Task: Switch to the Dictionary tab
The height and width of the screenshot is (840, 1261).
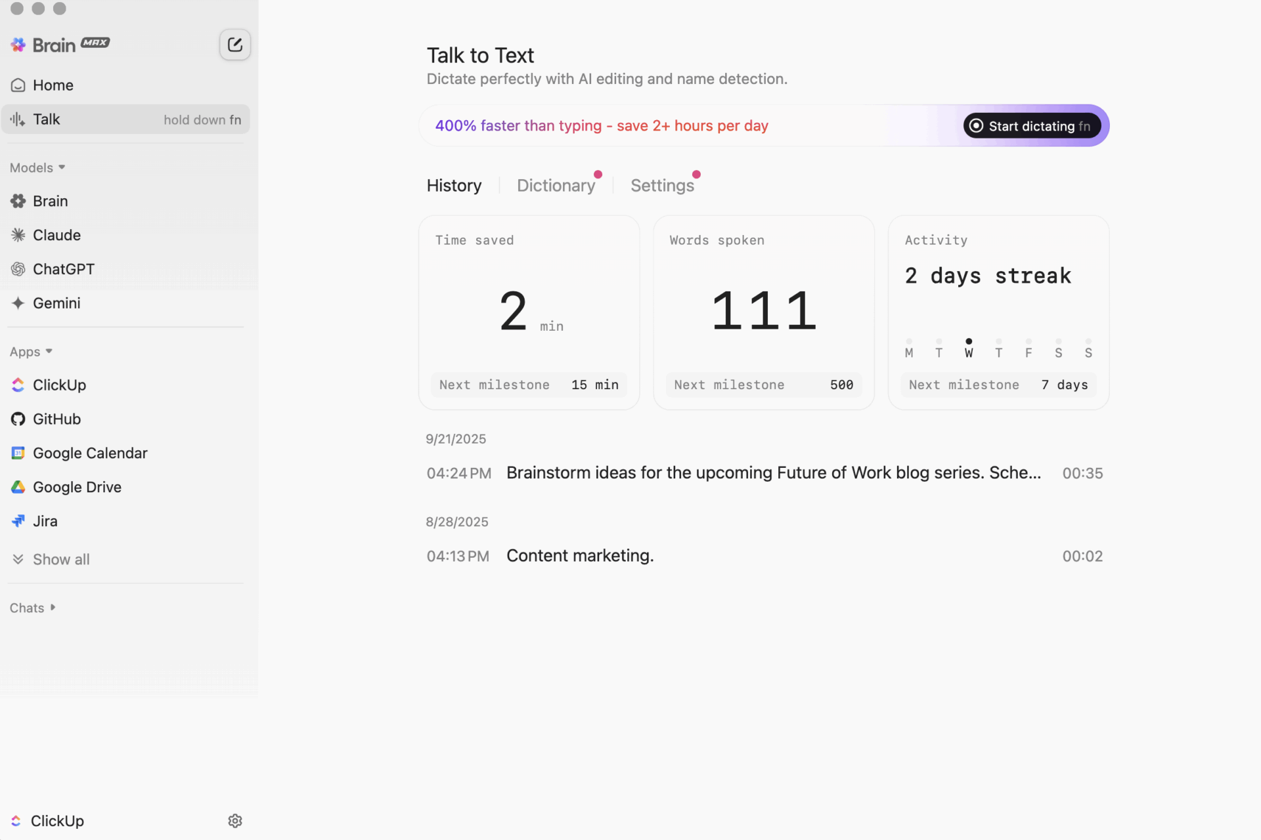Action: coord(556,185)
